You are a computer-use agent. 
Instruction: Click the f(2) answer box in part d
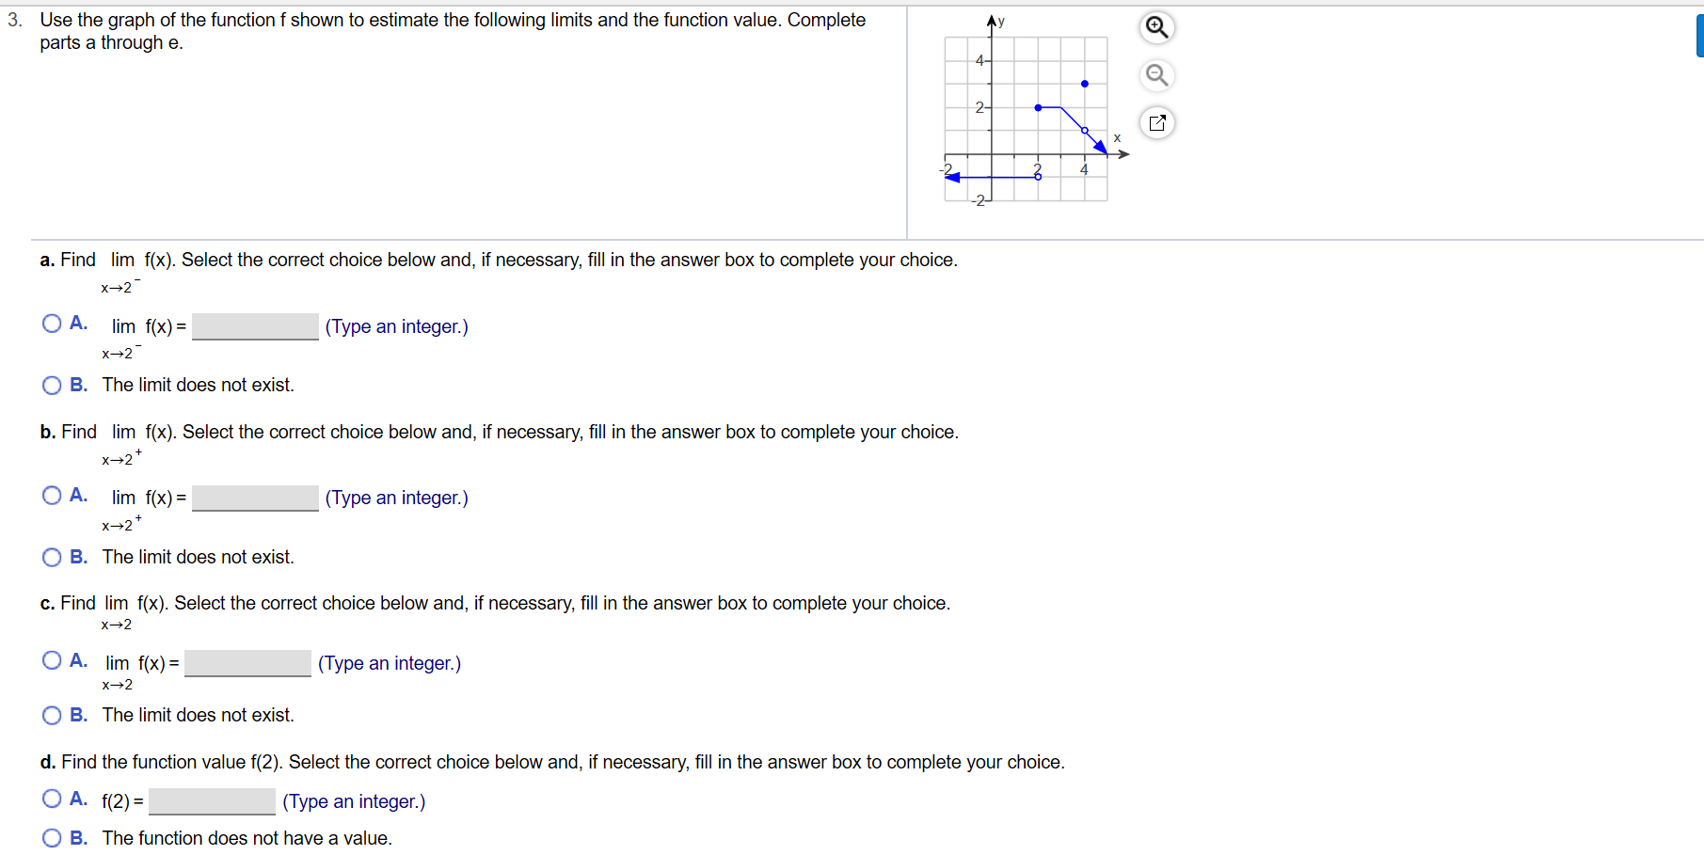[x=211, y=801]
